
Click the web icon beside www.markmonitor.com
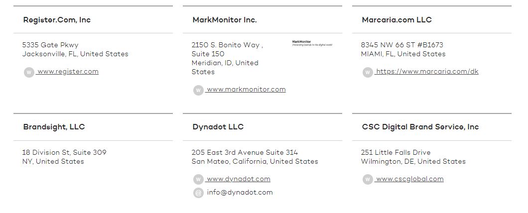198,90
